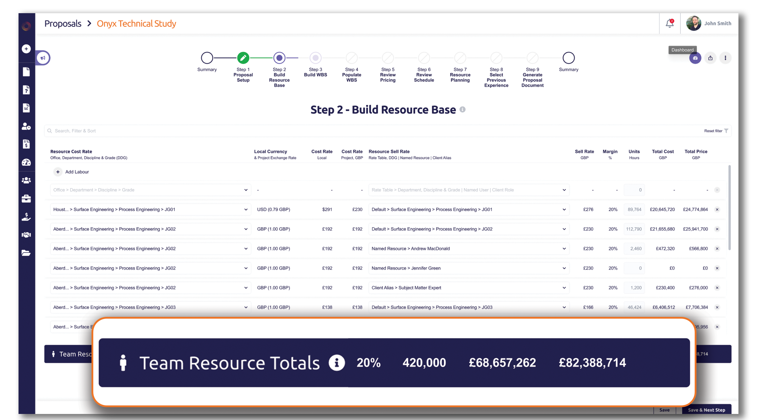This screenshot has width=757, height=420.
Task: Expand Default JG02 sell rate dropdown
Action: 469,229
